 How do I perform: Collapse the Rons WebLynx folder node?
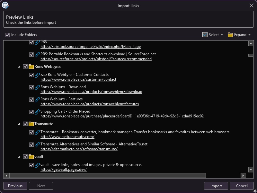(19, 67)
